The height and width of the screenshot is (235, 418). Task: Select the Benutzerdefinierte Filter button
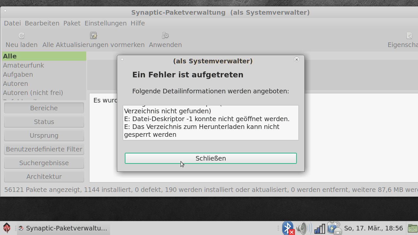pos(44,149)
